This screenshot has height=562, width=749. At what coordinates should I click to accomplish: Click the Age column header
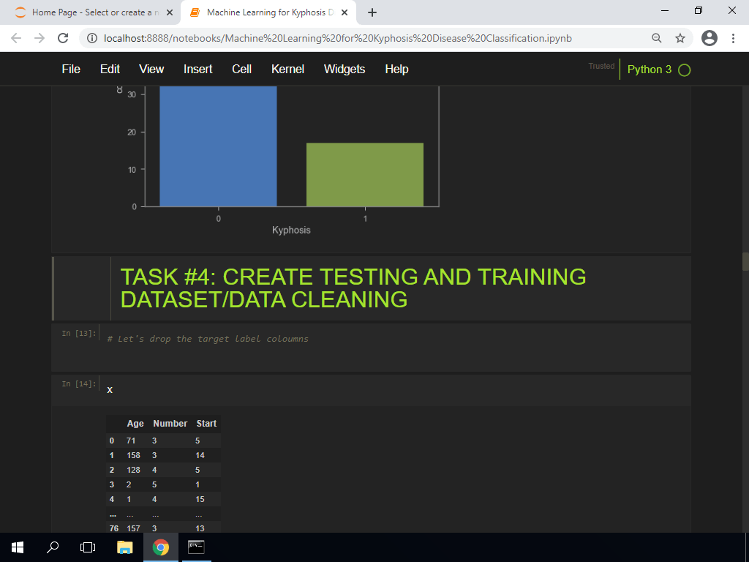[135, 424]
